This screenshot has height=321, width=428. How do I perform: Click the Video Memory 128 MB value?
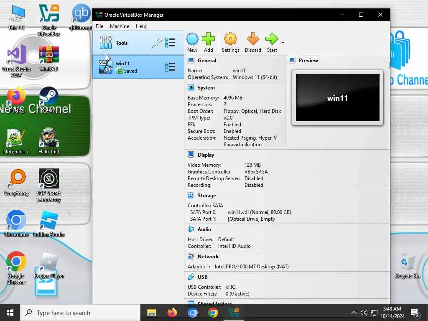point(252,165)
